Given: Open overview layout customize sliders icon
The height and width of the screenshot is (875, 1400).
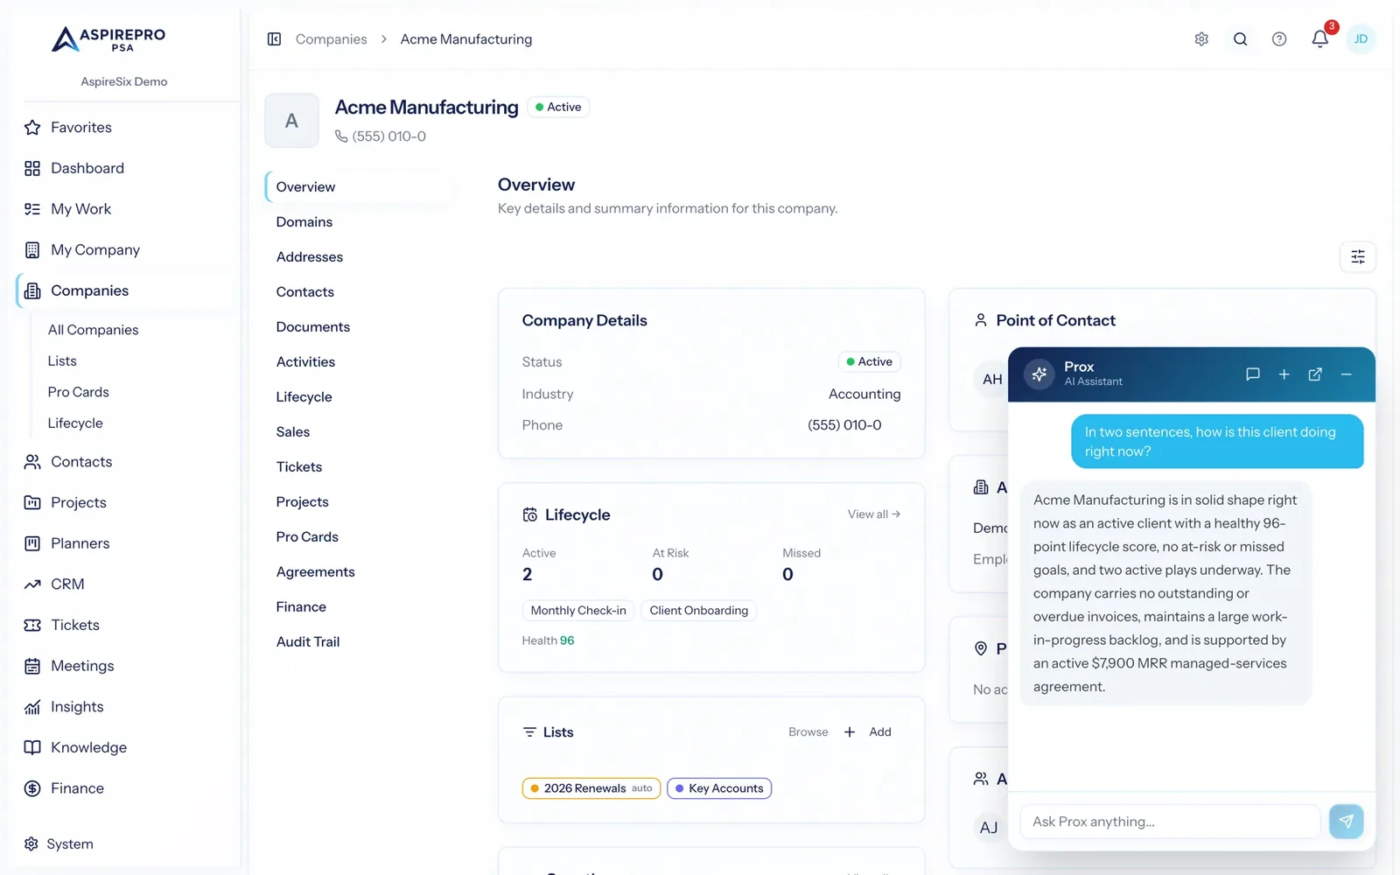Looking at the screenshot, I should click(x=1358, y=256).
